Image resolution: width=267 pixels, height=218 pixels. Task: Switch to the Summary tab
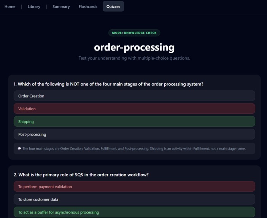pos(61,6)
